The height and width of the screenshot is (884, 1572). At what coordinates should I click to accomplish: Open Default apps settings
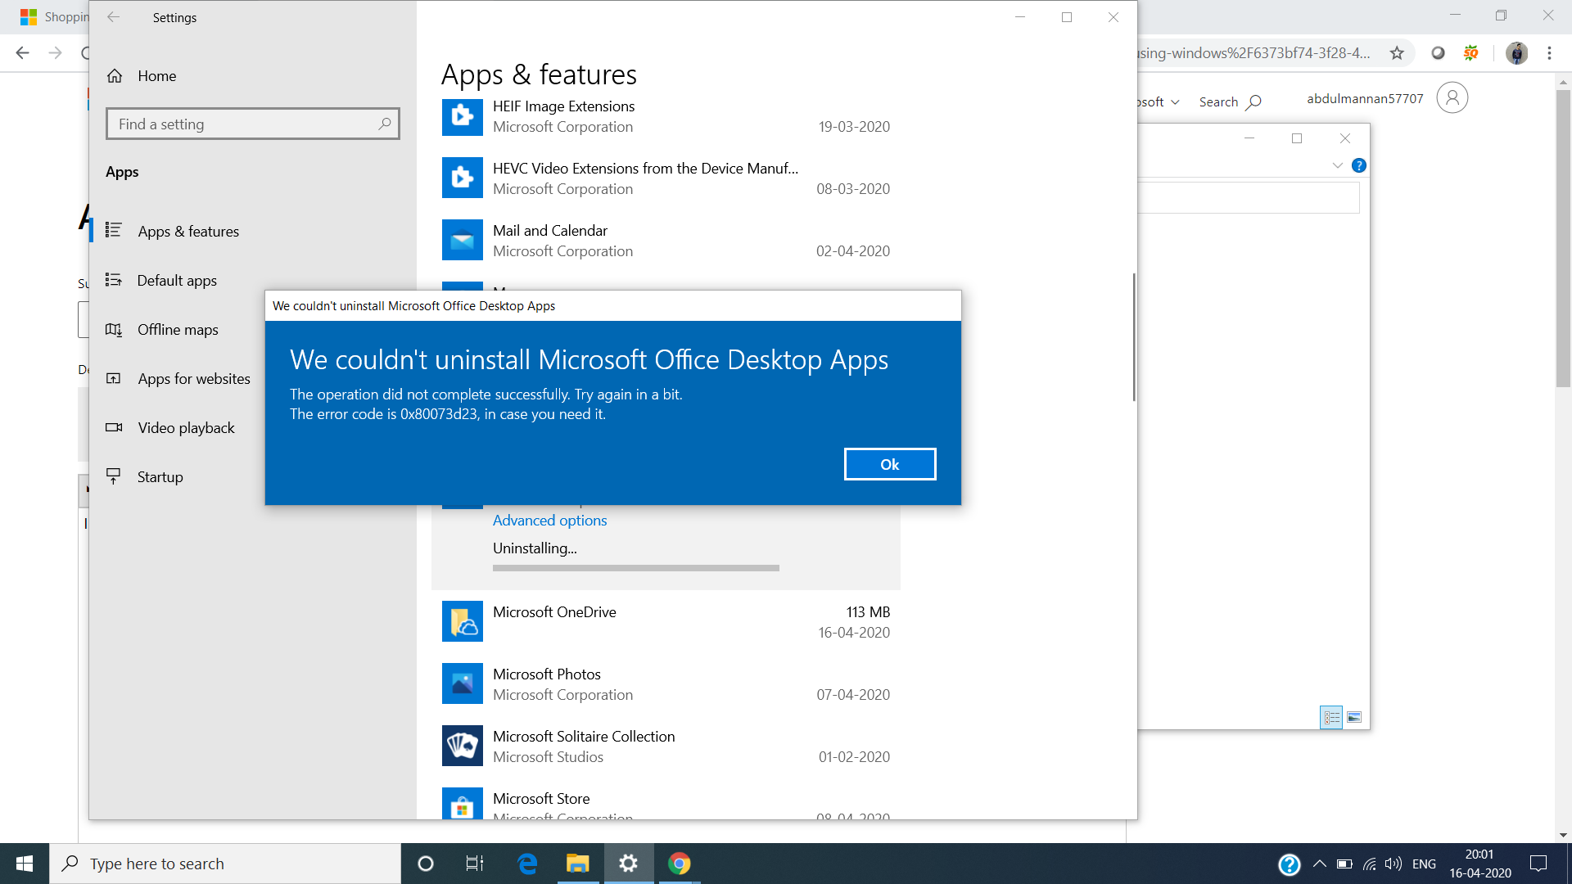pyautogui.click(x=177, y=281)
